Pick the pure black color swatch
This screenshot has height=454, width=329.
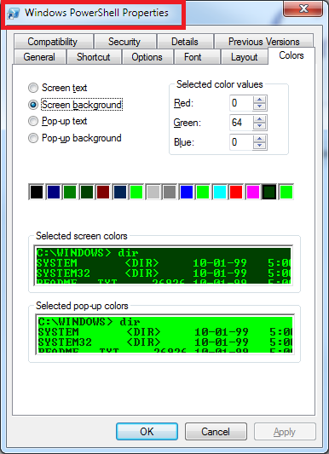(37, 192)
